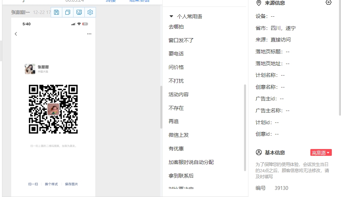Image resolution: width=341 pixels, height=197 pixels.
Task: Open the three-dot menu in phone screenshot
Action: [89, 34]
